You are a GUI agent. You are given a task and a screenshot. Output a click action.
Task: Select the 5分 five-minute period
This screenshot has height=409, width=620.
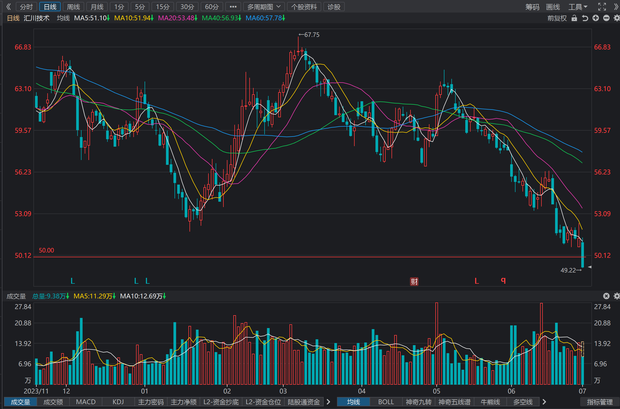[140, 7]
